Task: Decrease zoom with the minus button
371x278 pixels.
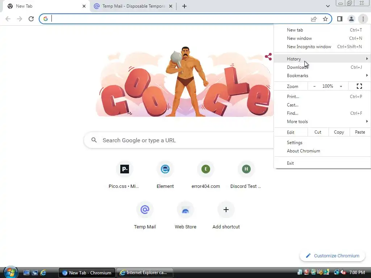Action: click(x=314, y=86)
